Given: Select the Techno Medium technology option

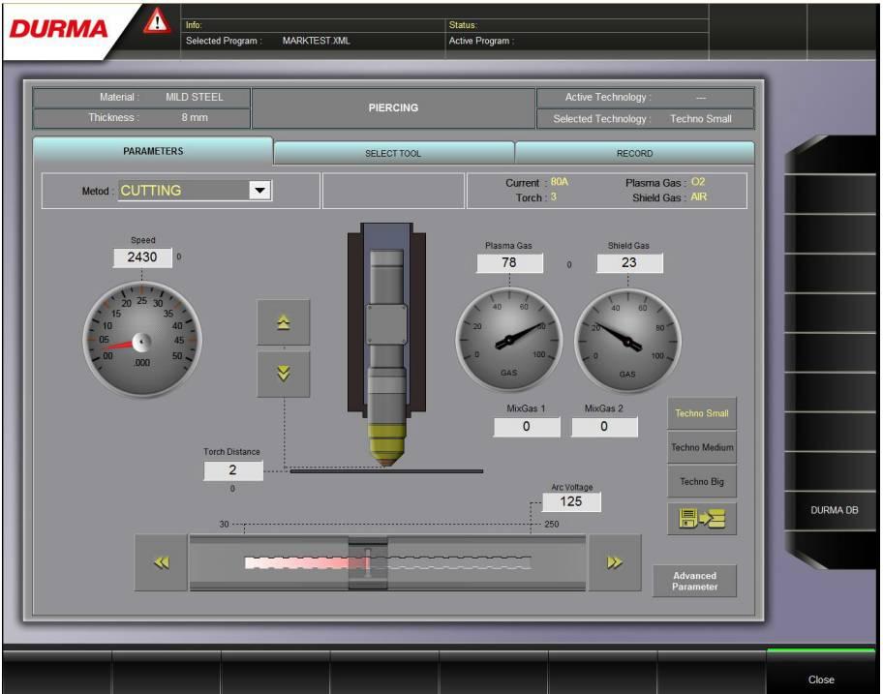Looking at the screenshot, I should [702, 448].
